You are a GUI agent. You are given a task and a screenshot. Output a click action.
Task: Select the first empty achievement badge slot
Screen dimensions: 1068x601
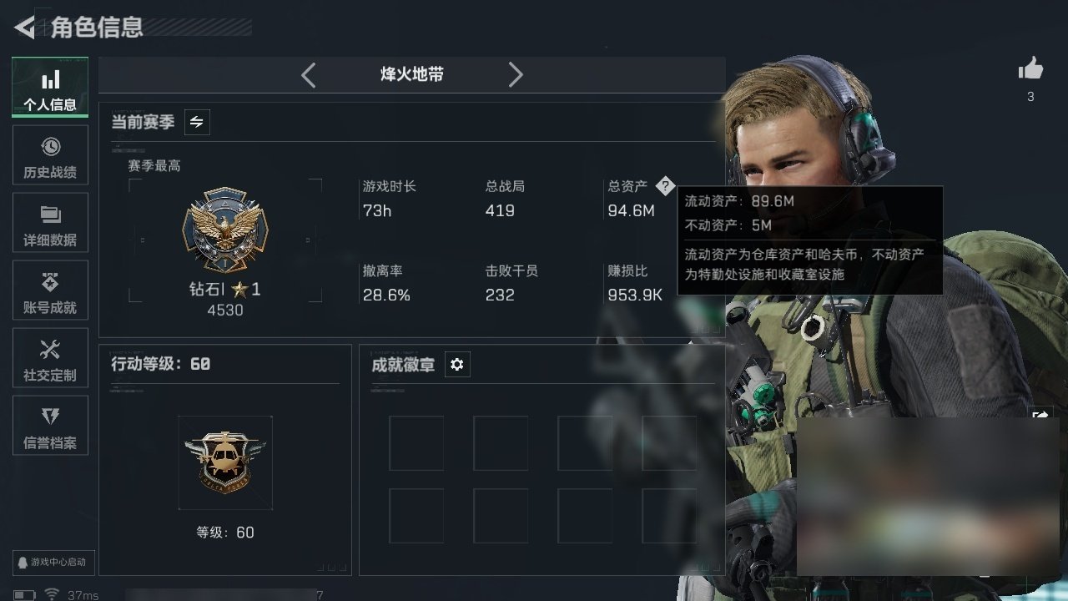click(x=416, y=443)
